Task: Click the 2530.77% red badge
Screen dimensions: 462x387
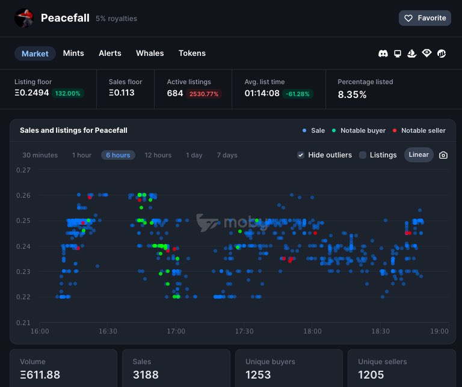Action: 204,94
